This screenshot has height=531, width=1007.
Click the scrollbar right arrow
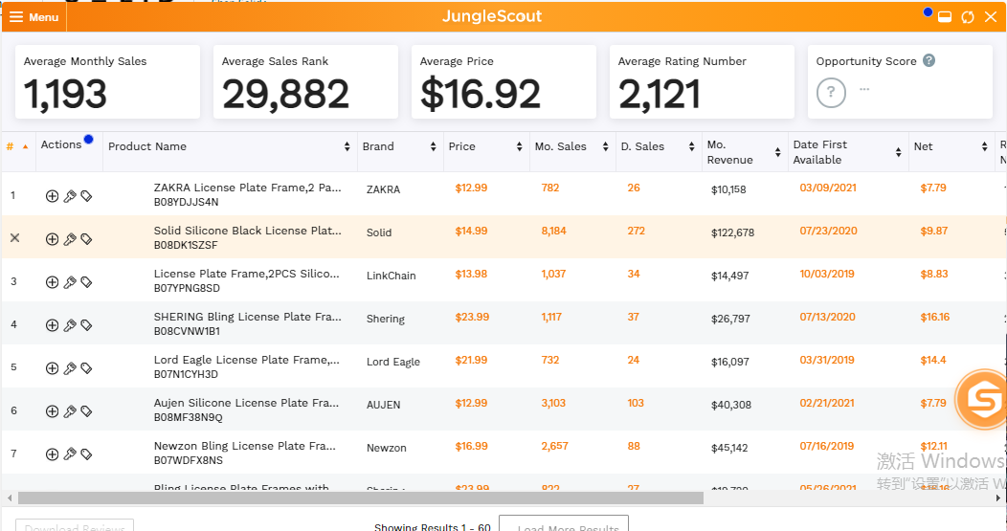coord(998,498)
